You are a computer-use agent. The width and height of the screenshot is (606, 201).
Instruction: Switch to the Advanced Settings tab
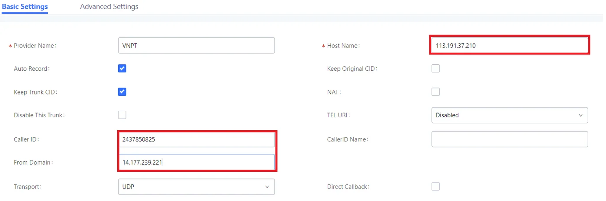[109, 7]
